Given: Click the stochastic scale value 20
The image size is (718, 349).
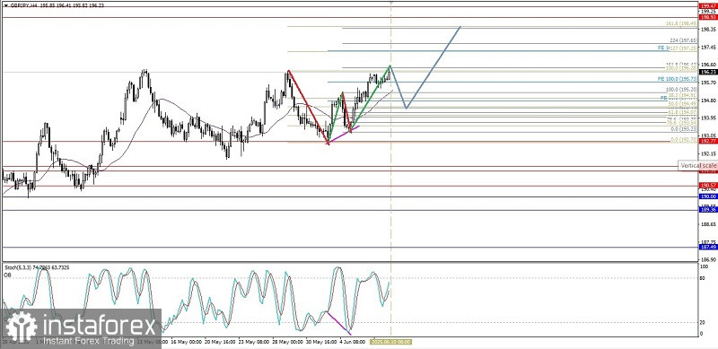Looking at the screenshot, I should coord(704,322).
